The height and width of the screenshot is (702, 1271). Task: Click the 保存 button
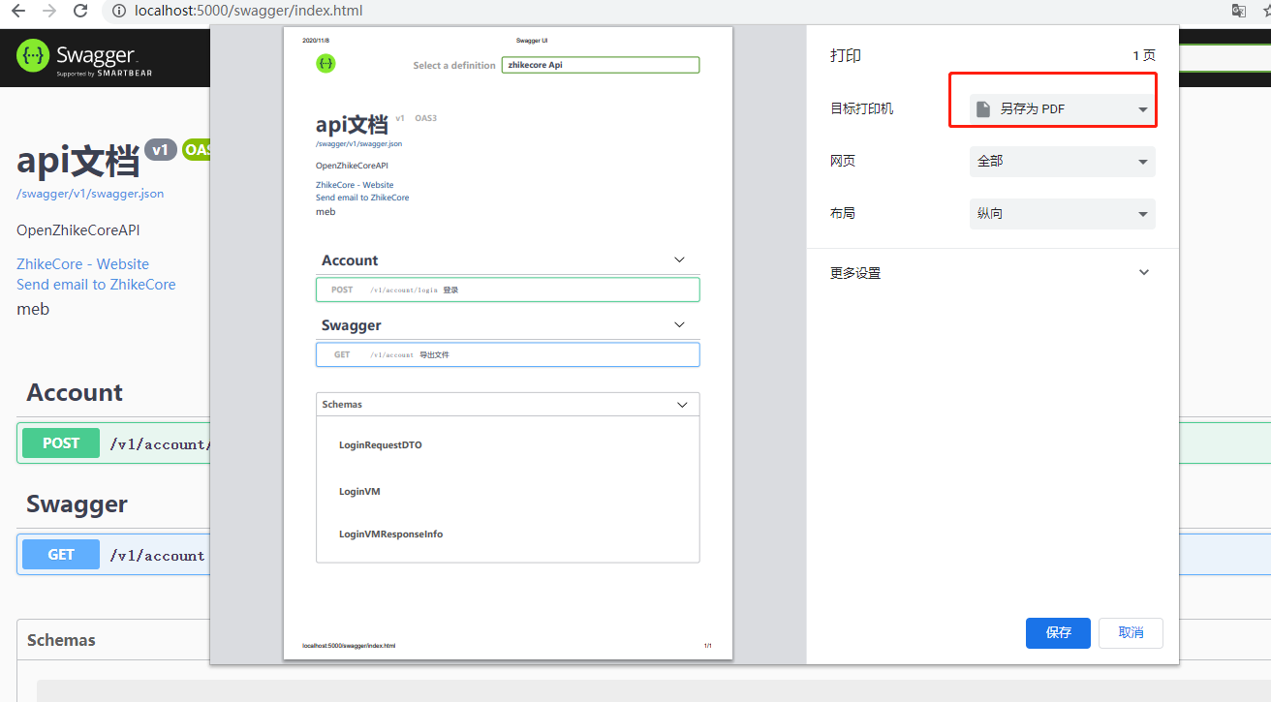1058,632
